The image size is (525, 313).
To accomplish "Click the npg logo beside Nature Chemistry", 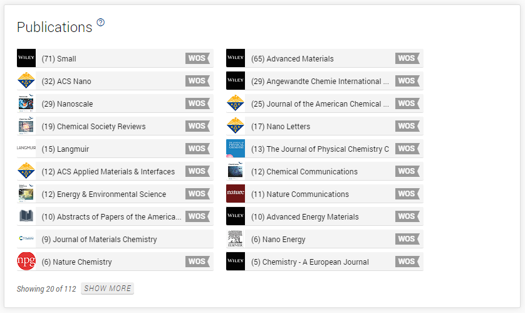I will tap(26, 262).
